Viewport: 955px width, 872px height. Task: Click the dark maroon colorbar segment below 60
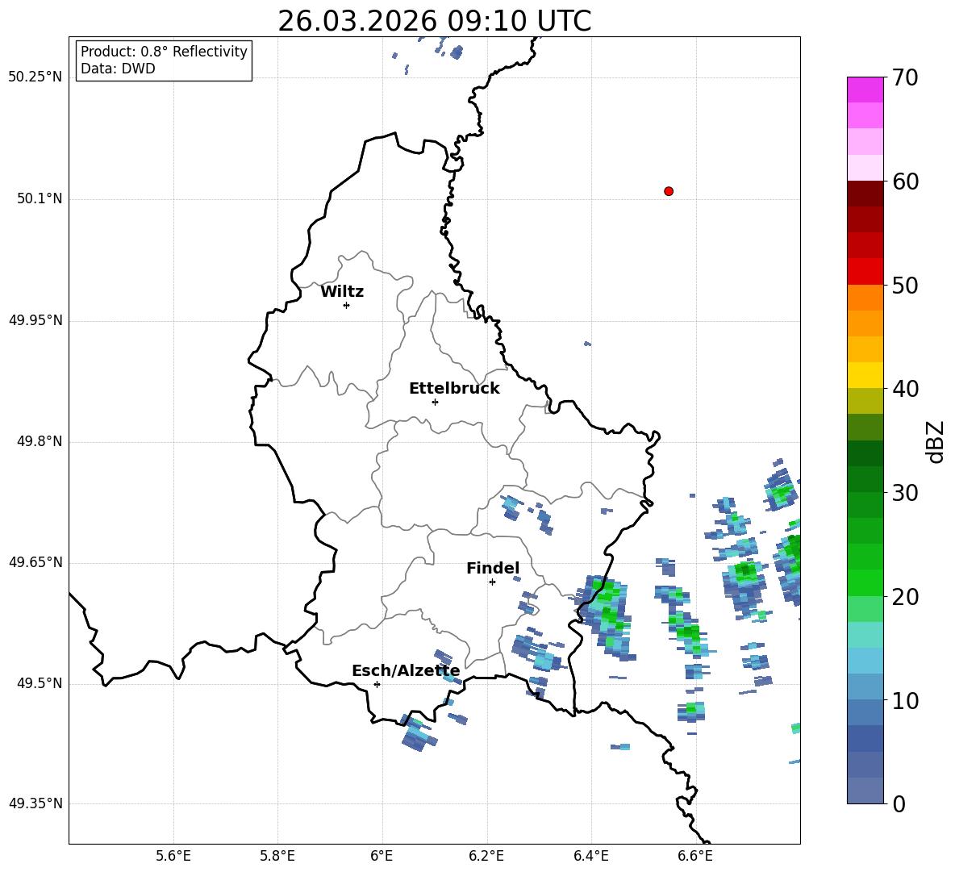pyautogui.click(x=865, y=194)
